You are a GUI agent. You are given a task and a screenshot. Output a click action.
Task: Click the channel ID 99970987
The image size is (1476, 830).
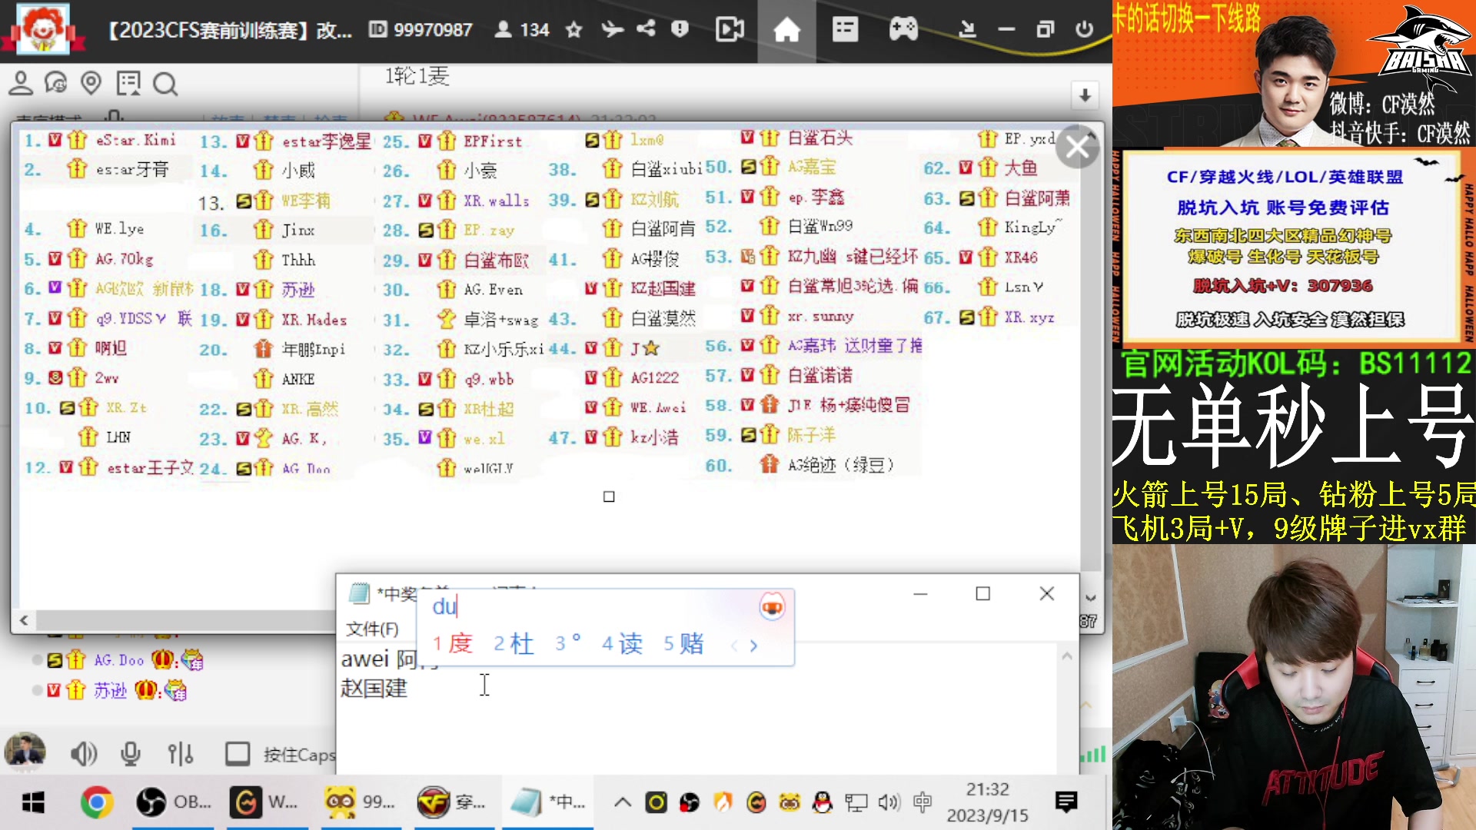pos(421,30)
